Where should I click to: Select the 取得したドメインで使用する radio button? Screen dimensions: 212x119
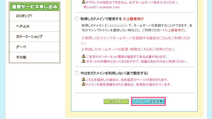[x=77, y=19]
